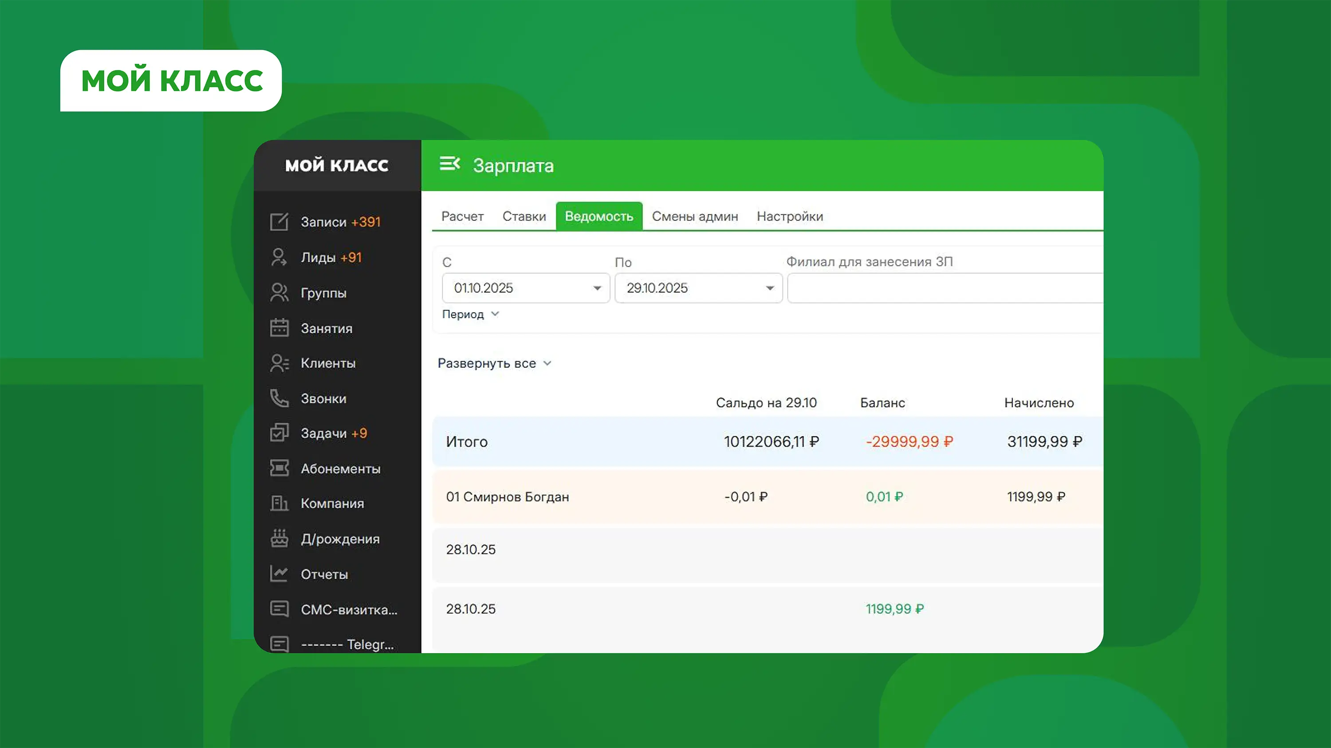Click the Лиды person icon
Image resolution: width=1331 pixels, height=748 pixels.
[279, 257]
